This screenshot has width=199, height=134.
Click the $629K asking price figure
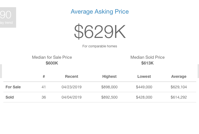100,32
